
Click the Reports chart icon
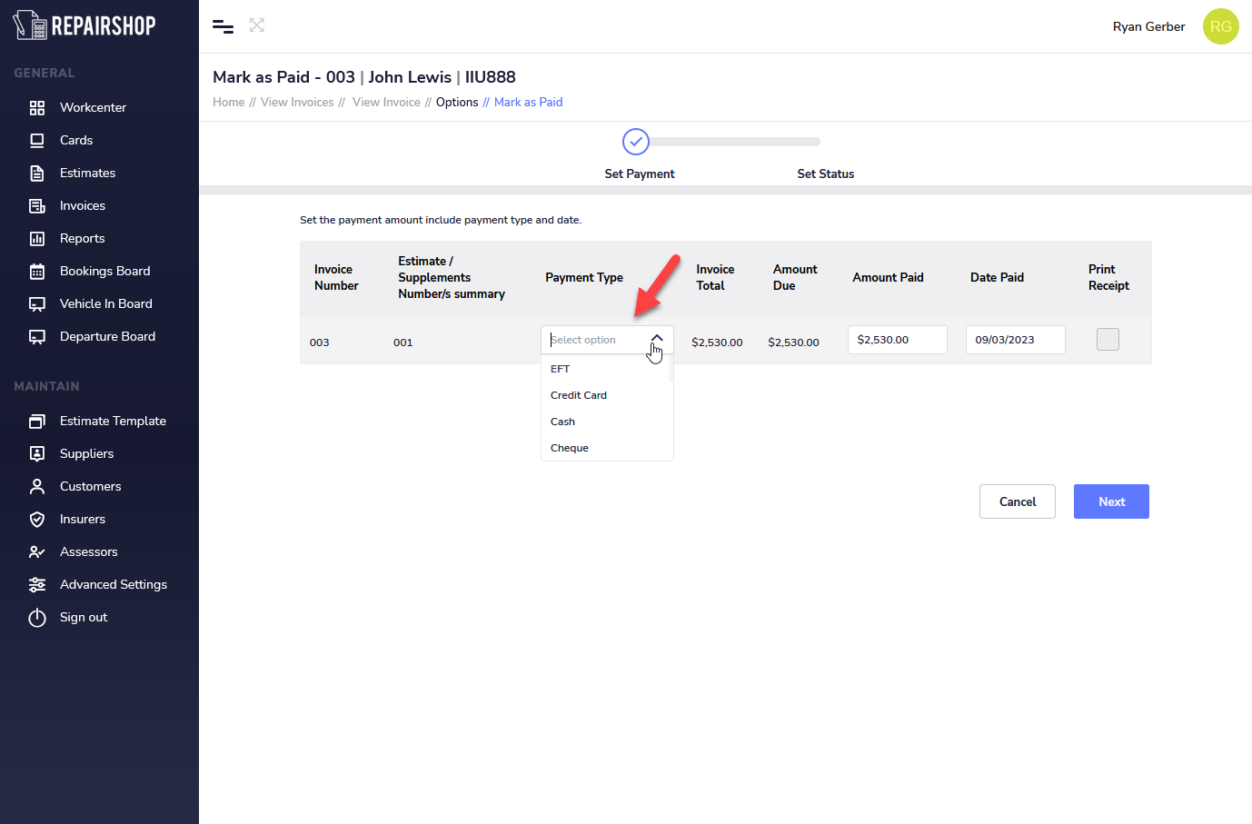(37, 239)
